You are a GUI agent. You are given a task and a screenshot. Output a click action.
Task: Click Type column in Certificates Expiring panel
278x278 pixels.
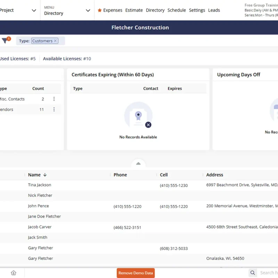(77, 89)
